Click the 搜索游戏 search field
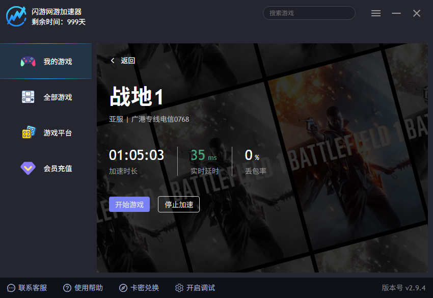The width and height of the screenshot is (433, 298). [x=309, y=13]
